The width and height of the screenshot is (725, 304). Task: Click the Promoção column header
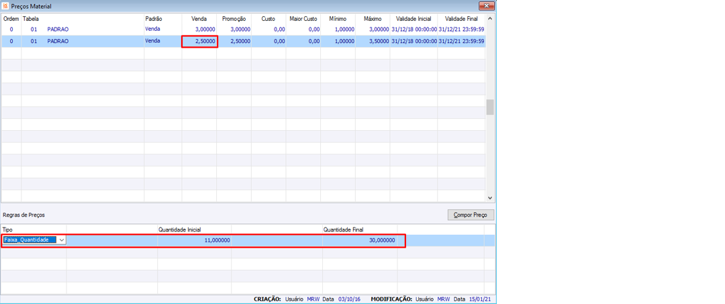[234, 19]
